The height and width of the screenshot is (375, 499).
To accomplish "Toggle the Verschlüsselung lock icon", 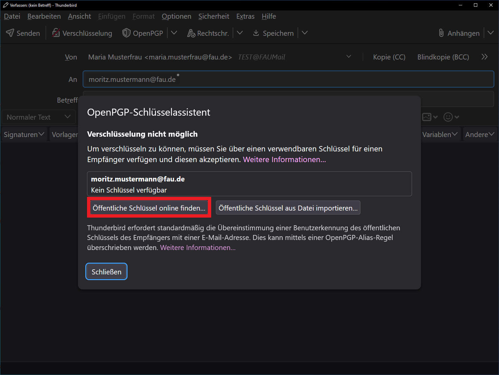I will click(x=56, y=33).
